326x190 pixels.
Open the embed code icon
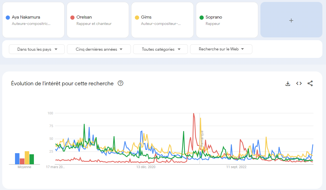tap(299, 83)
